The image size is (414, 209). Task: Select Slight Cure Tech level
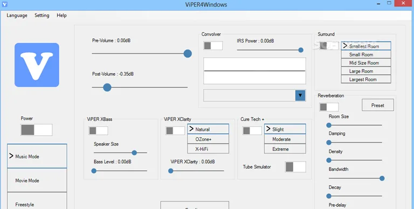tap(285, 129)
